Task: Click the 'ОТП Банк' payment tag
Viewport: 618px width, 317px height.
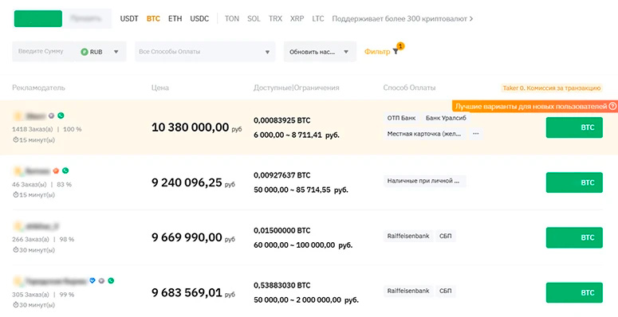Action: 401,118
